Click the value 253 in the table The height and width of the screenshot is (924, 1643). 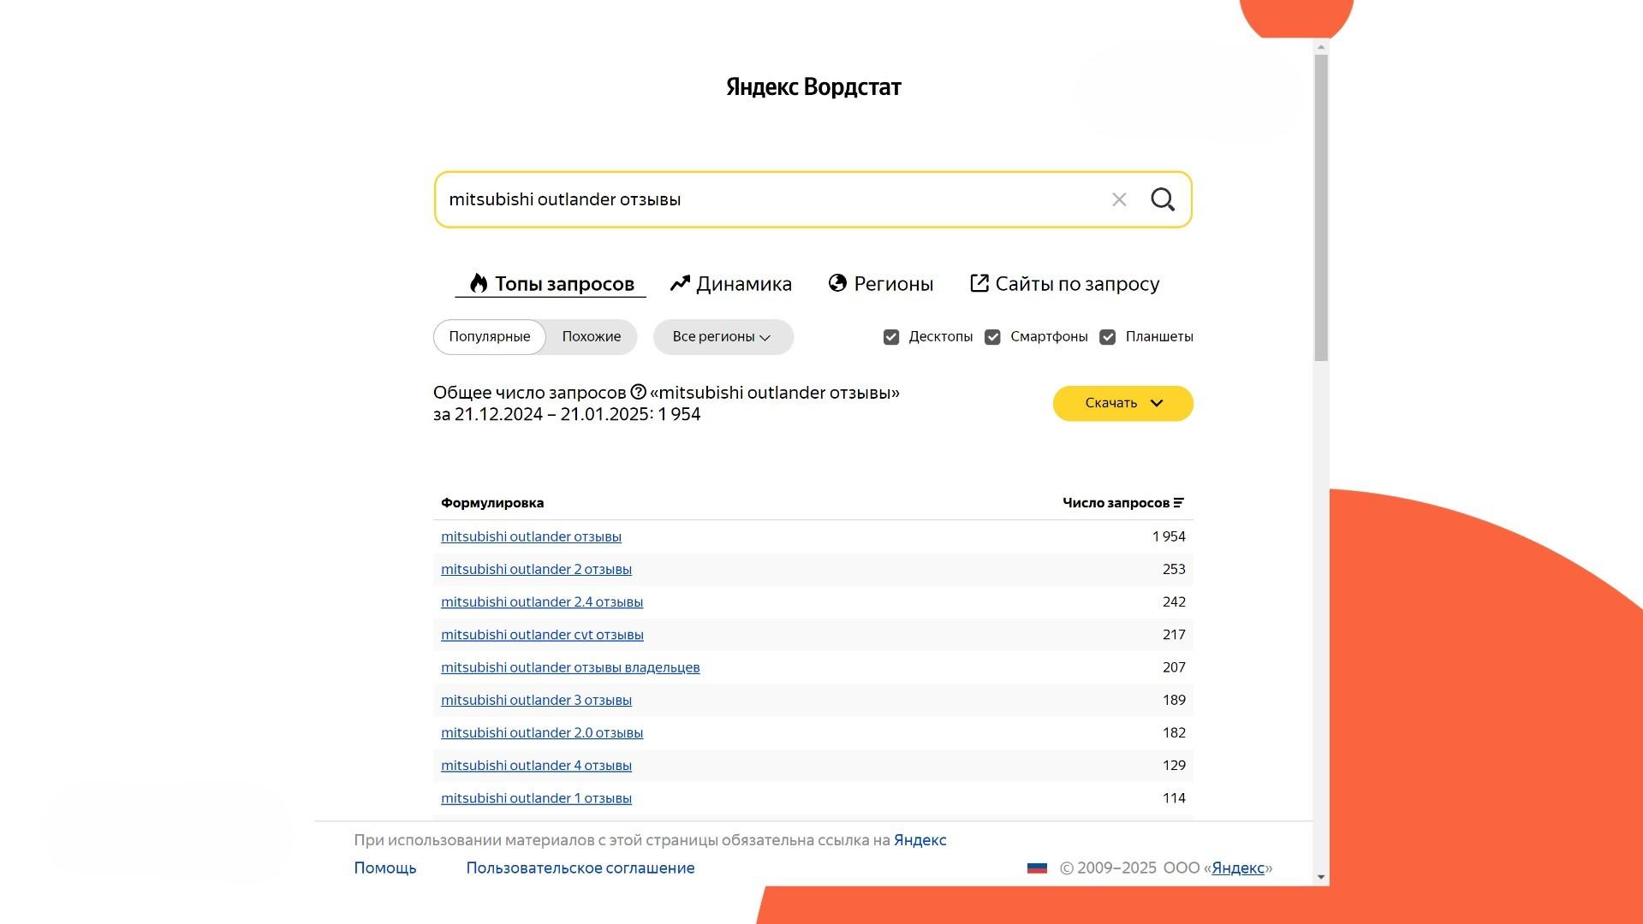click(1174, 570)
